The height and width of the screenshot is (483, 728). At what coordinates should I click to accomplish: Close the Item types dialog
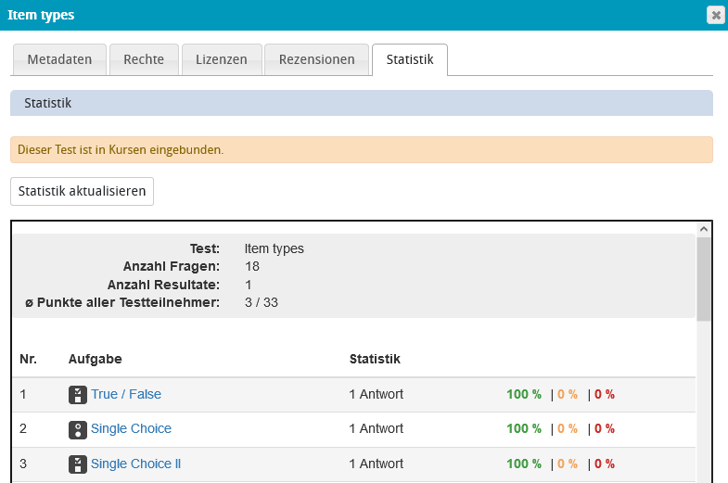pyautogui.click(x=715, y=15)
